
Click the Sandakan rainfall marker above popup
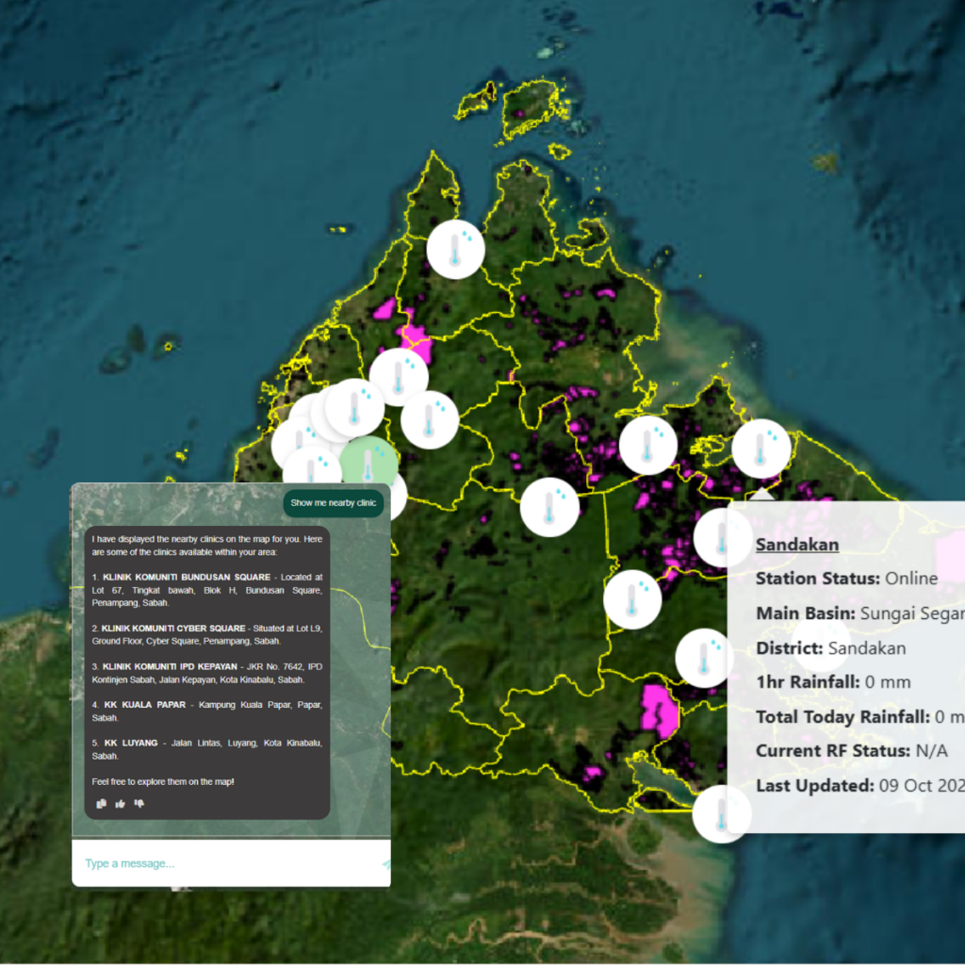click(x=761, y=448)
